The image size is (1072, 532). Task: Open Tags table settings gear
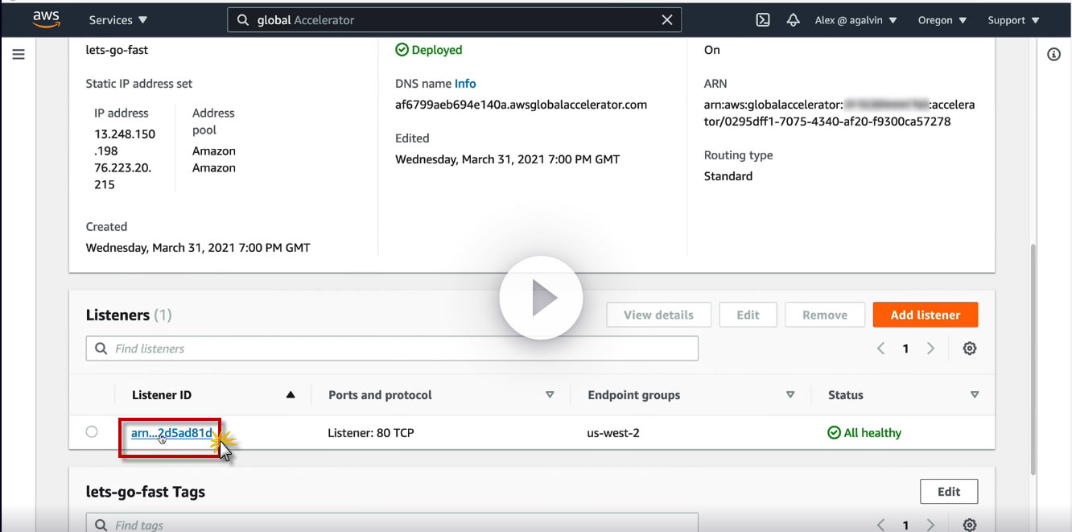click(x=970, y=525)
